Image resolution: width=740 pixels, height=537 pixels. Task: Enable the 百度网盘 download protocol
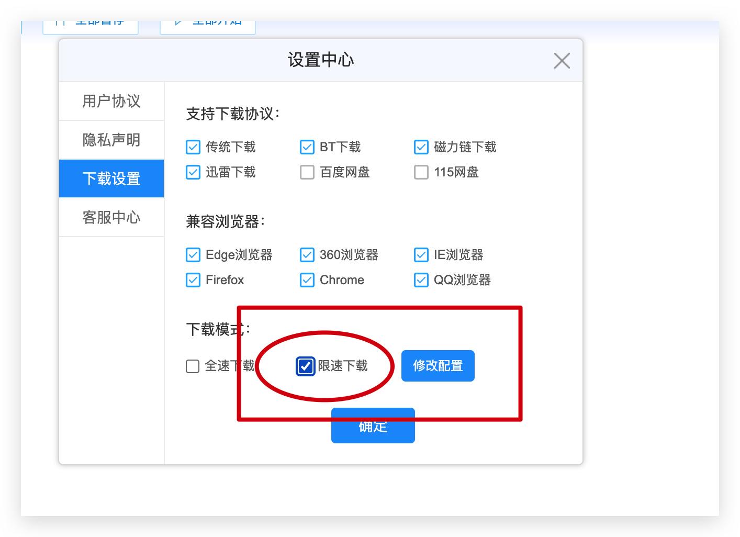[x=307, y=172]
